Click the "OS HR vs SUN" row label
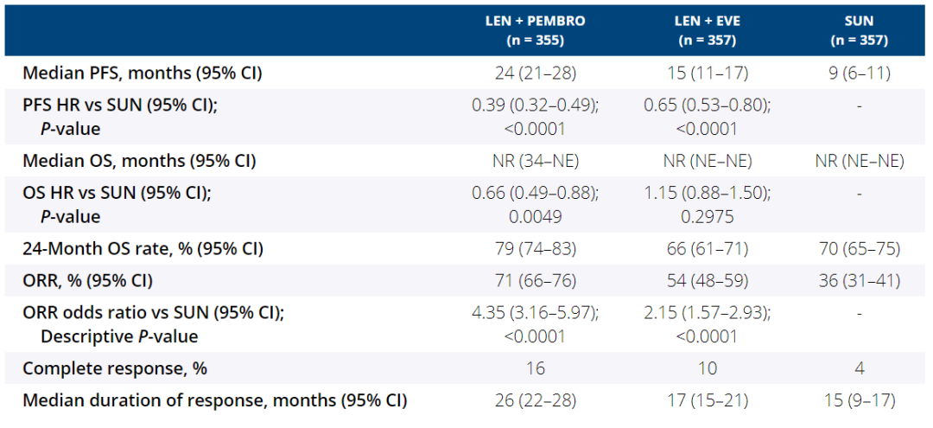This screenshot has width=933, height=428. pyautogui.click(x=117, y=193)
